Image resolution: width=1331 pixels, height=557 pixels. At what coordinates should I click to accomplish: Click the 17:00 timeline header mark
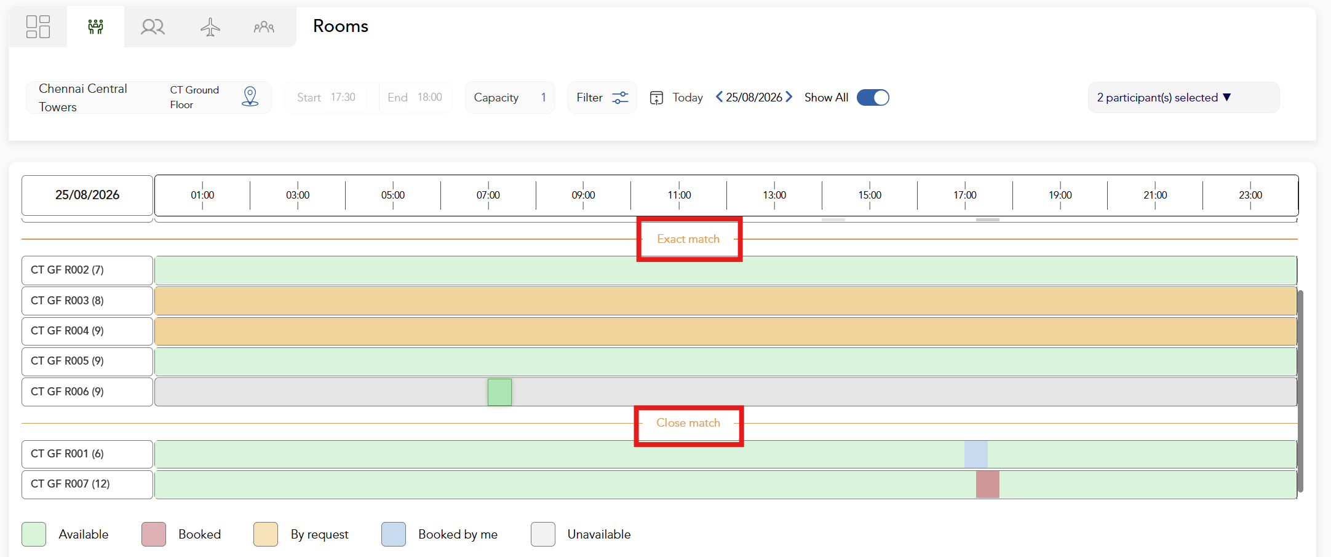coord(965,195)
